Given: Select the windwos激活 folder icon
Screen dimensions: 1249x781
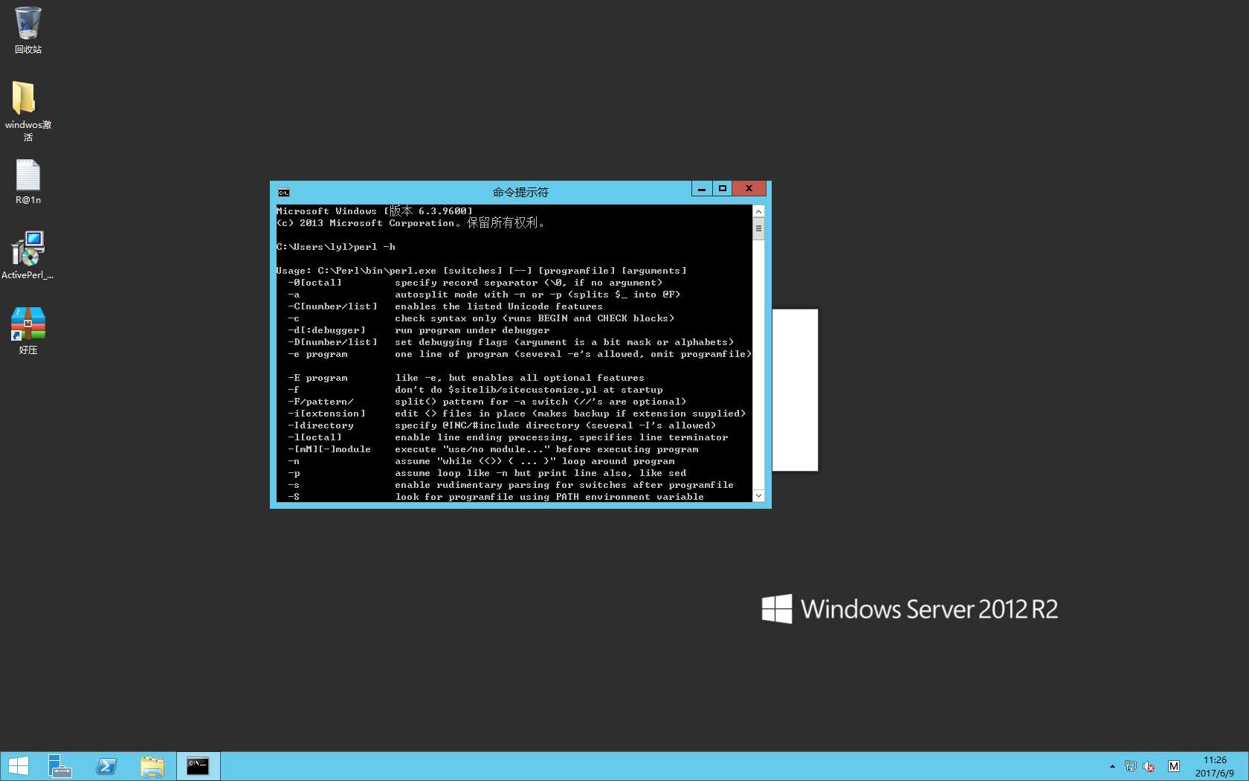Looking at the screenshot, I should (x=28, y=110).
